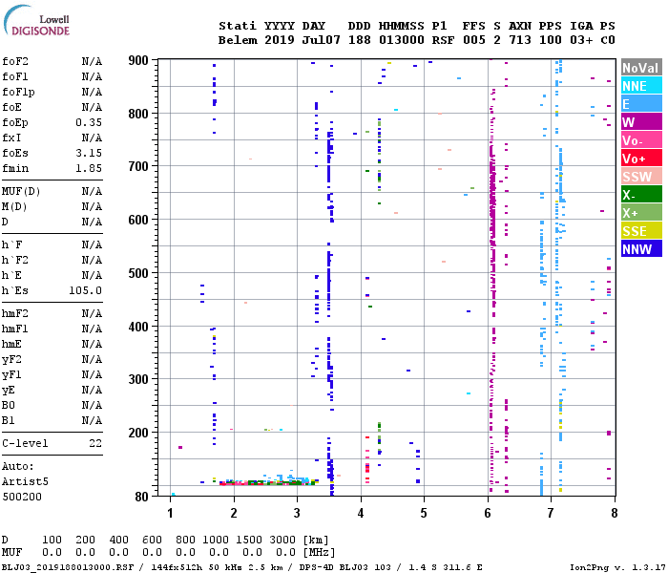Click the Vo+ legend swatch

click(641, 159)
